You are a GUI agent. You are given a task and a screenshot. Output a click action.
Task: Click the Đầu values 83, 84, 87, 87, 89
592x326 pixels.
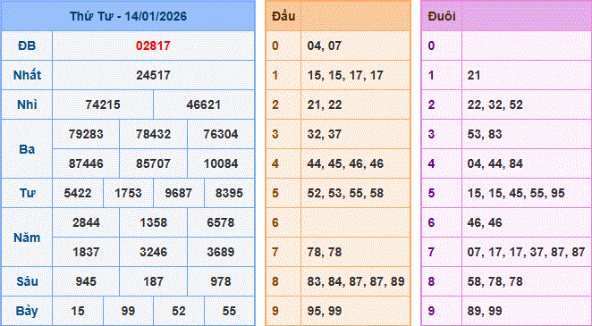(356, 281)
